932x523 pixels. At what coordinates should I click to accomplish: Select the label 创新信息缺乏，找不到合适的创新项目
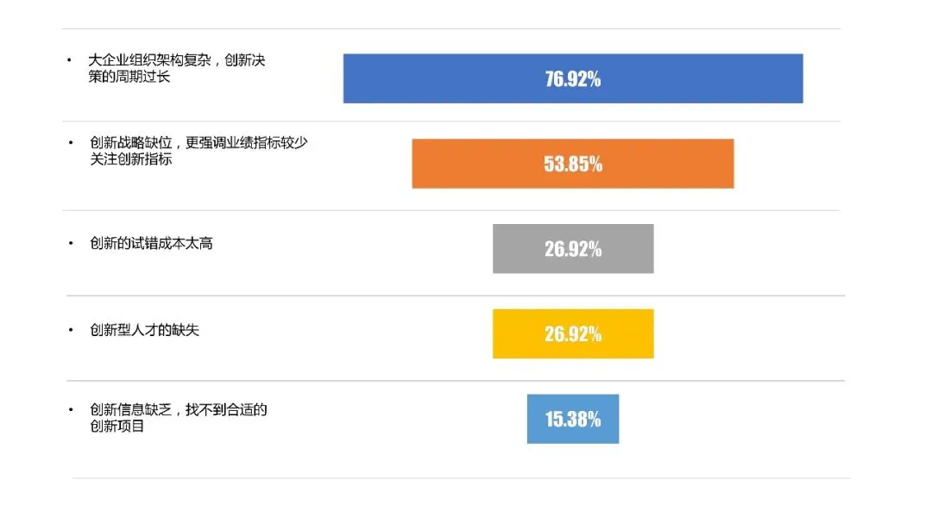point(178,417)
